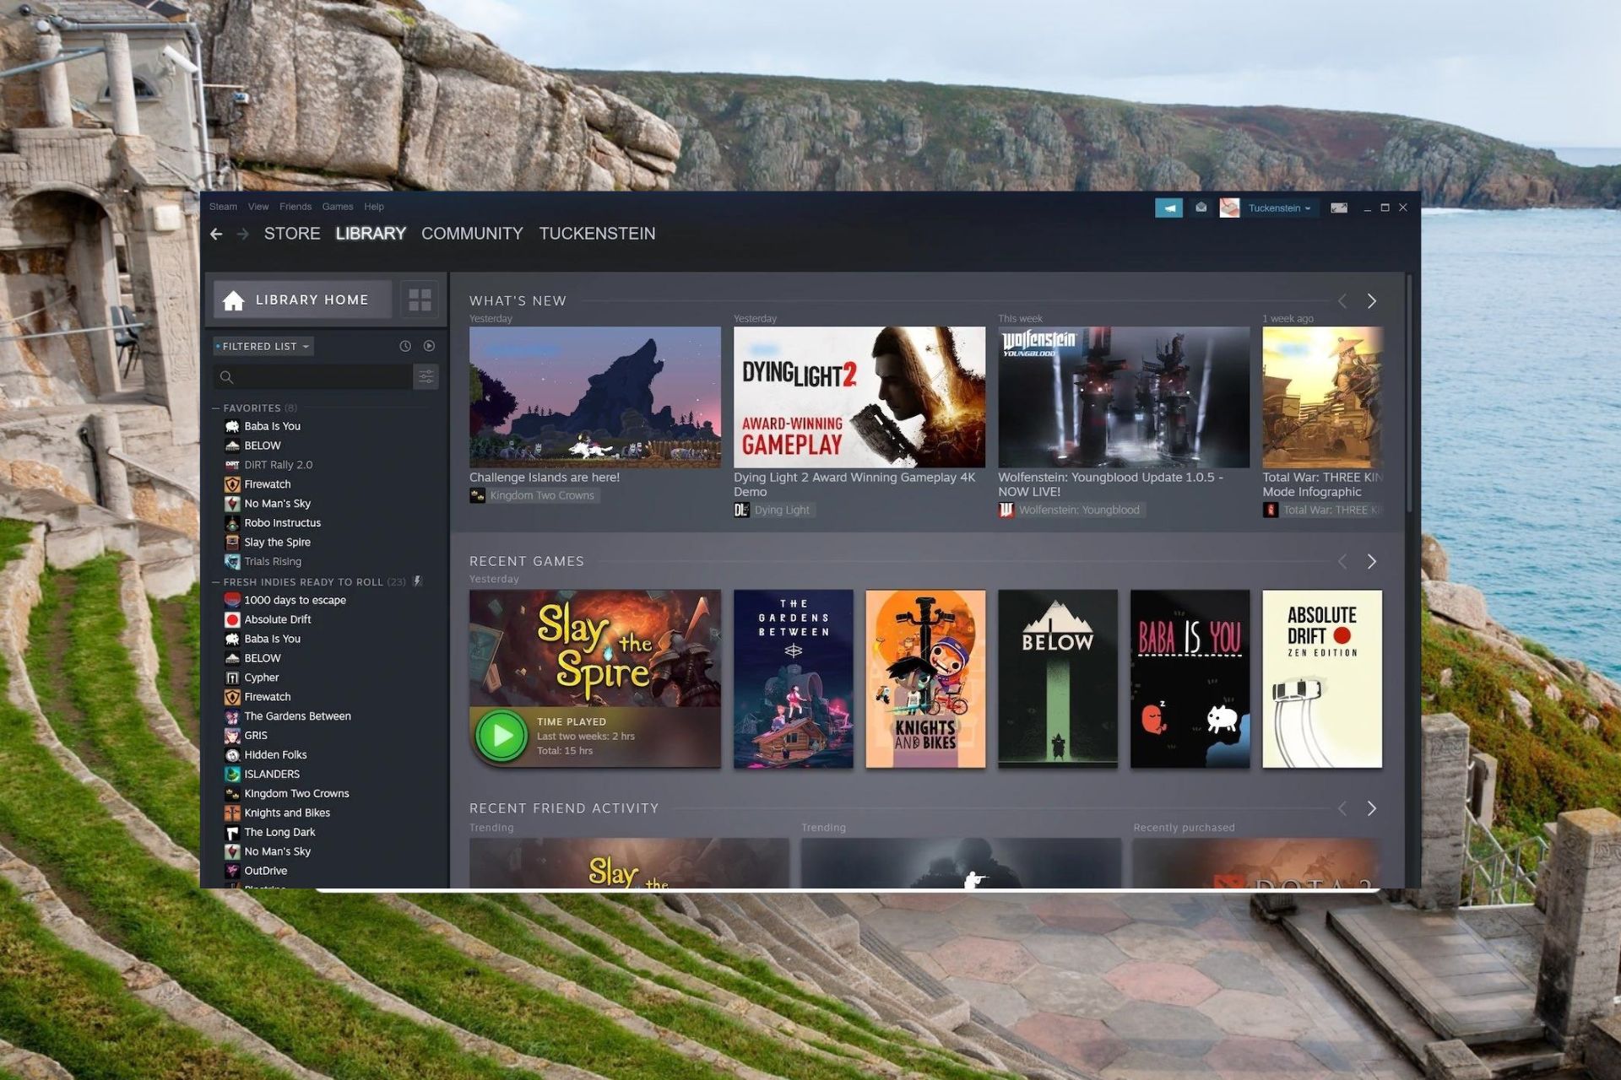
Task: Click the Dying Light icon below the banner
Action: pyautogui.click(x=740, y=510)
